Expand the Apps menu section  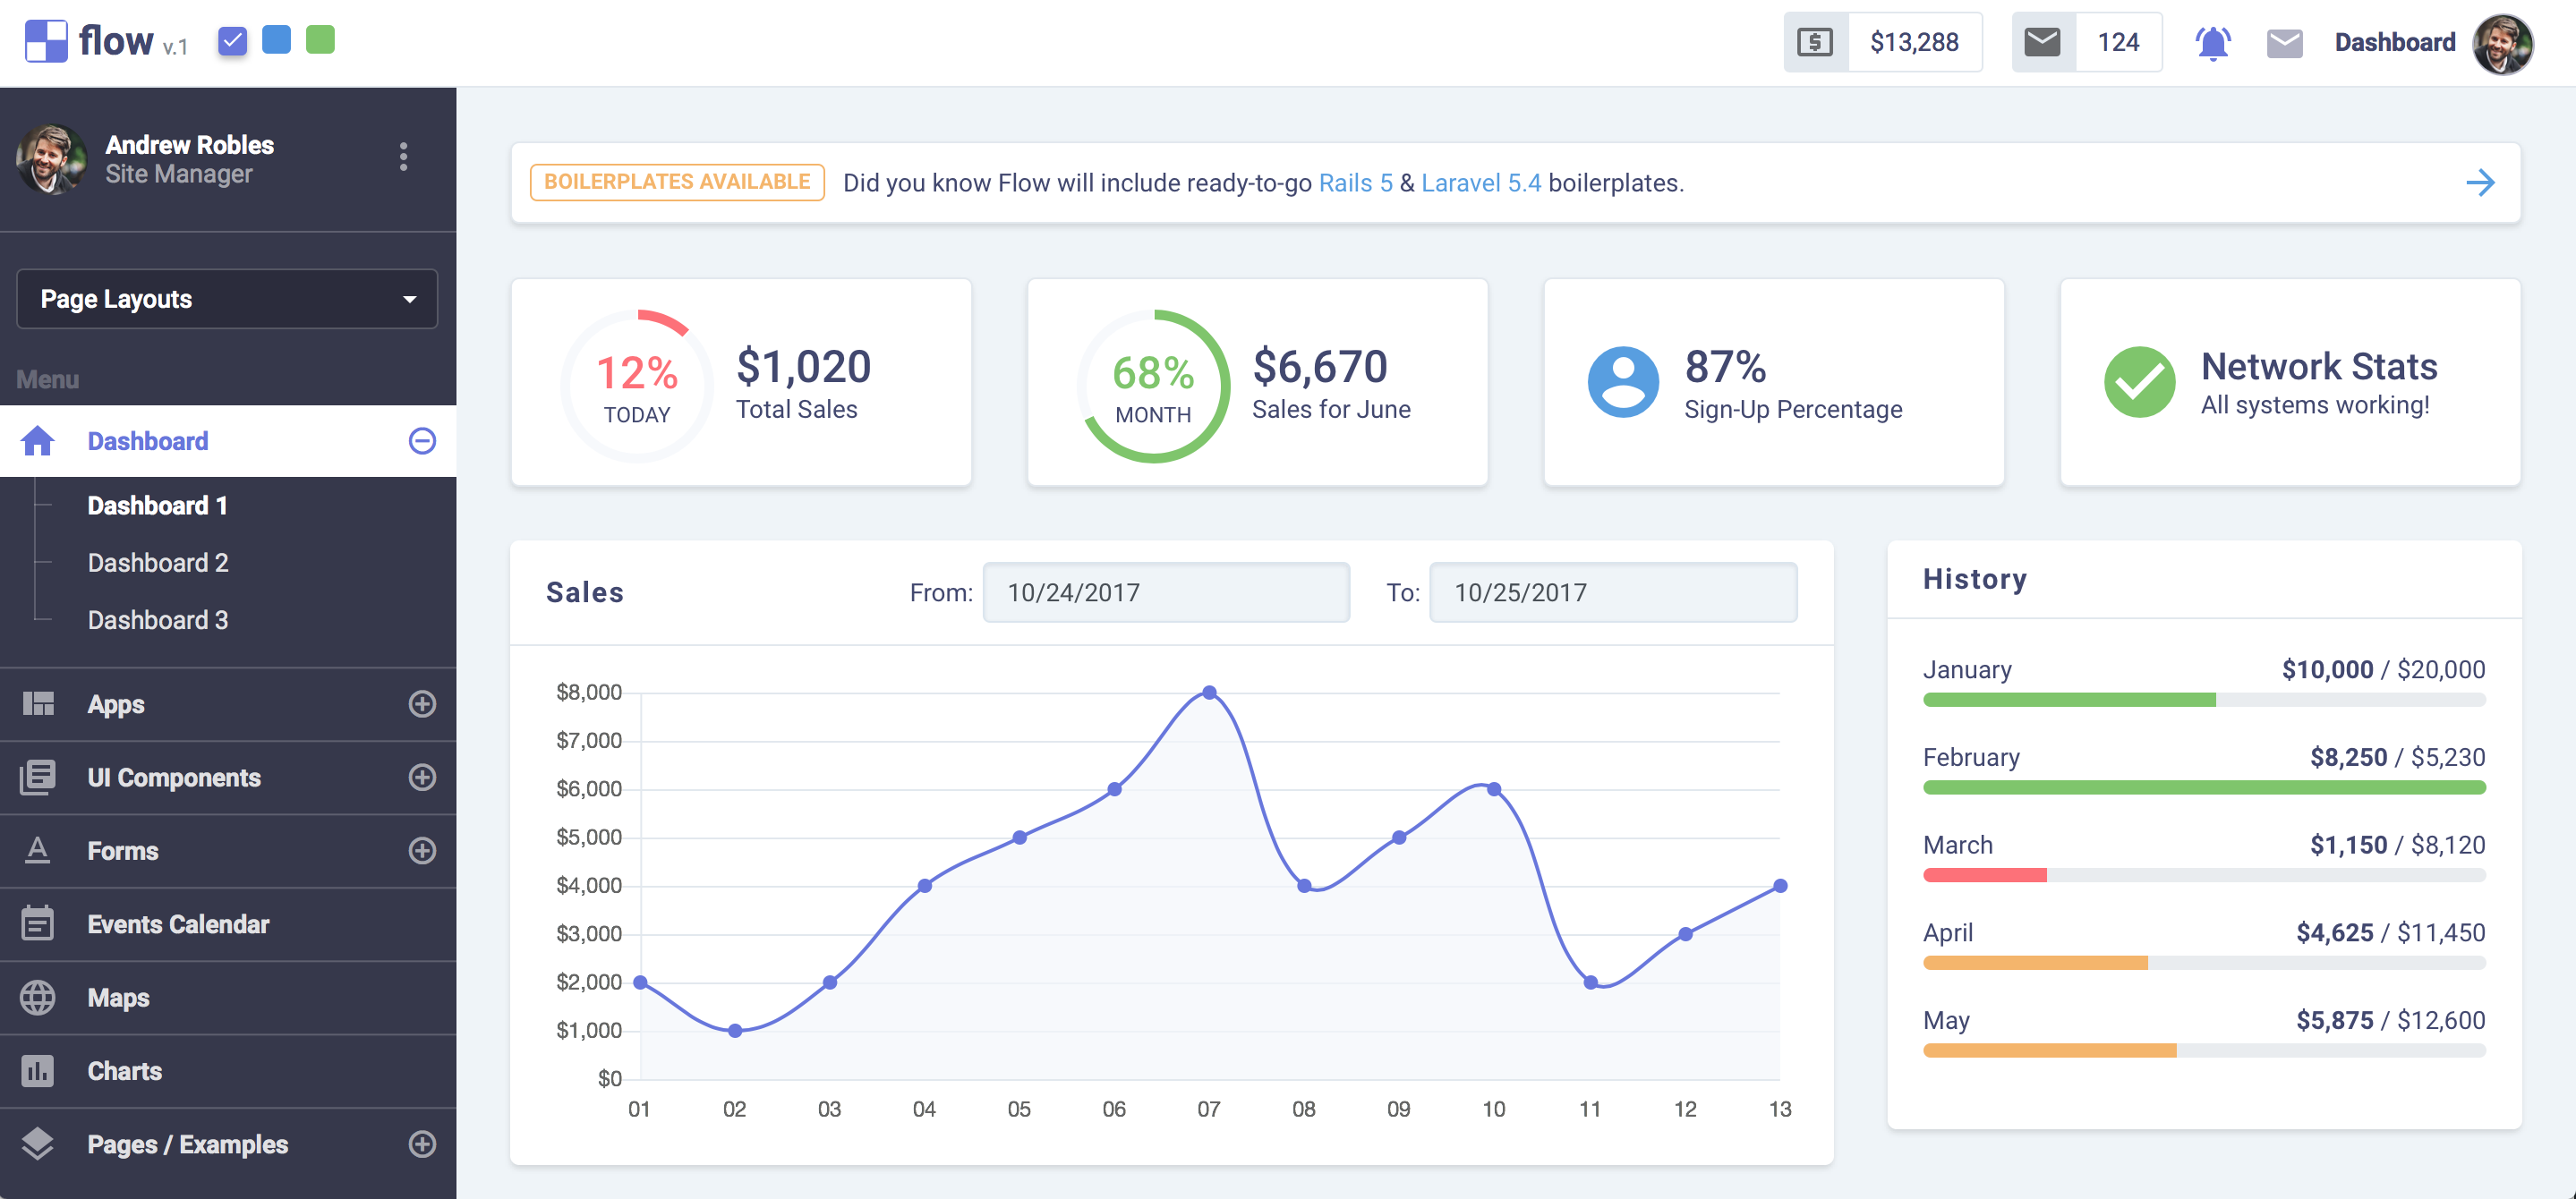tap(422, 704)
